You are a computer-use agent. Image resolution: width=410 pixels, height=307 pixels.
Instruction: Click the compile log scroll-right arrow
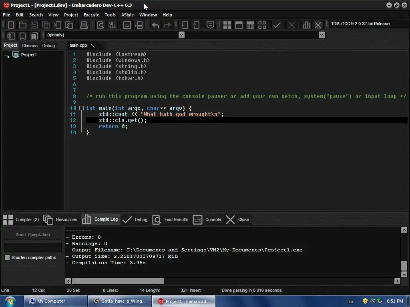[x=398, y=281]
